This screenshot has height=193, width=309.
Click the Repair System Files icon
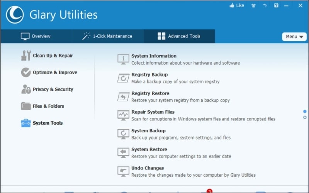click(x=123, y=115)
